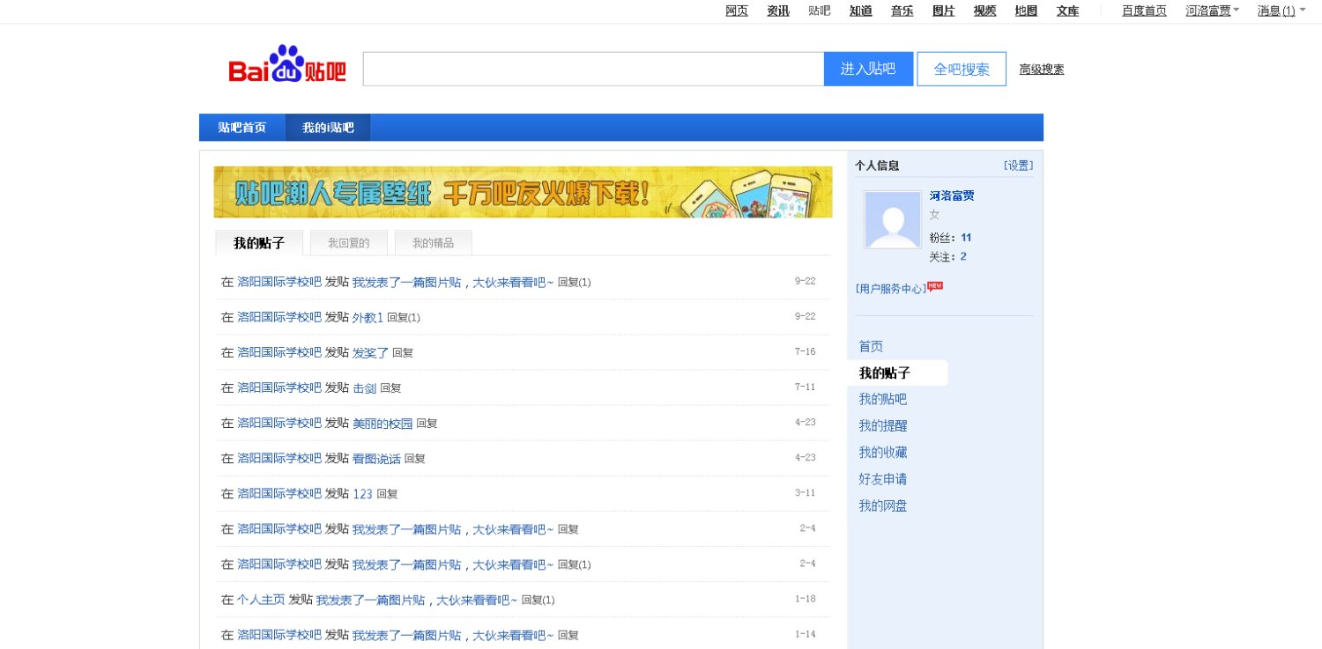Screen dimensions: 1322x649
Task: Click the 关注 count 2
Action: click(x=963, y=256)
